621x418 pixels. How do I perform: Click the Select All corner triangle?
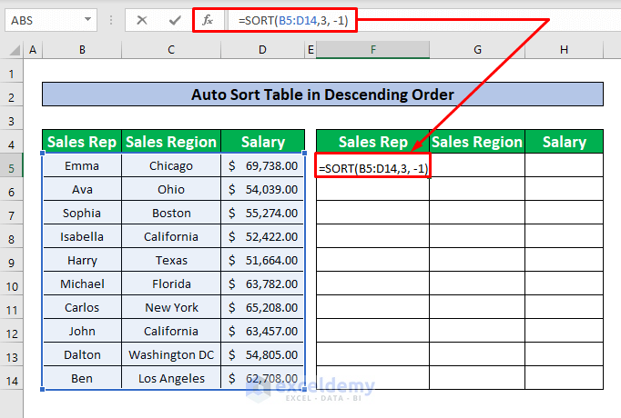point(12,51)
